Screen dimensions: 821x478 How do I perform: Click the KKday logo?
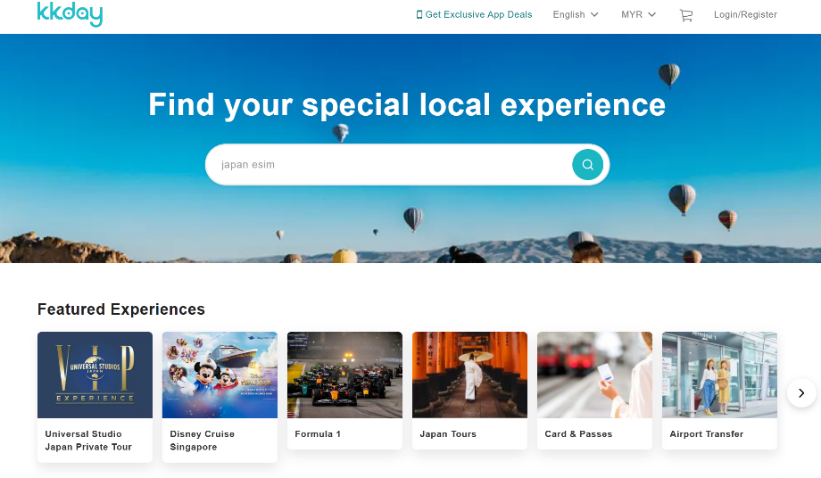(70, 13)
